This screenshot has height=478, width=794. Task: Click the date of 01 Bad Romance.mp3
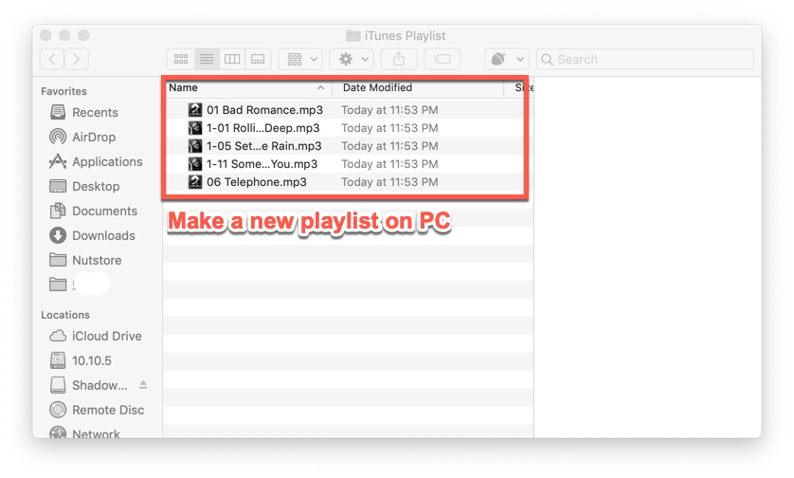(x=389, y=110)
